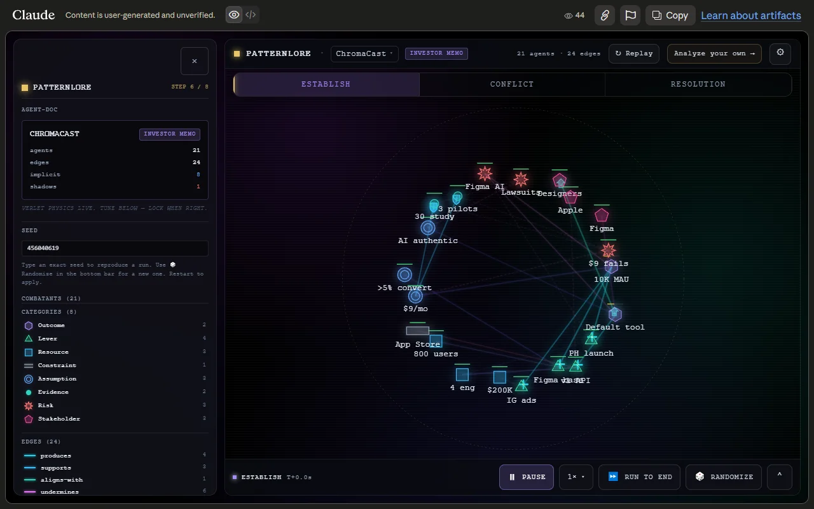Click the 3 pilots evidence node

click(x=457, y=199)
